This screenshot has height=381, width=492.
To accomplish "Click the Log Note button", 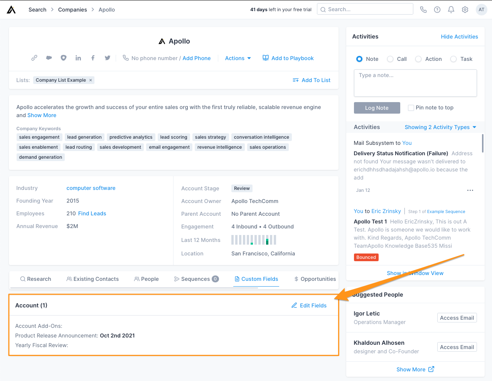I will [x=377, y=108].
